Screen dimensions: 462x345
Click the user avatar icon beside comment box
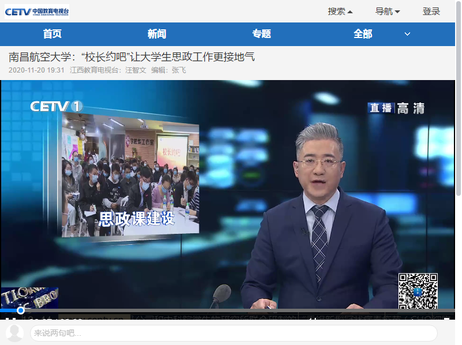tap(14, 332)
